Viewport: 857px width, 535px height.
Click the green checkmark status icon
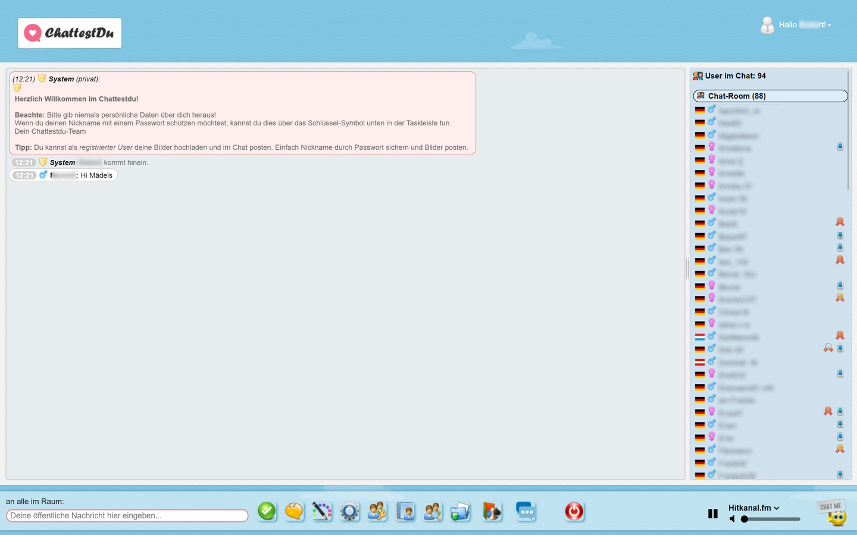267,511
